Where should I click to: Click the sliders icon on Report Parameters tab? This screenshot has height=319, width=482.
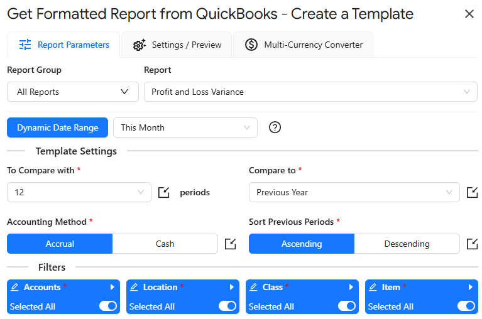25,45
